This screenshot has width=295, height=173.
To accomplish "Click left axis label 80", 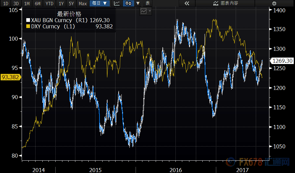I will coord(15,155).
